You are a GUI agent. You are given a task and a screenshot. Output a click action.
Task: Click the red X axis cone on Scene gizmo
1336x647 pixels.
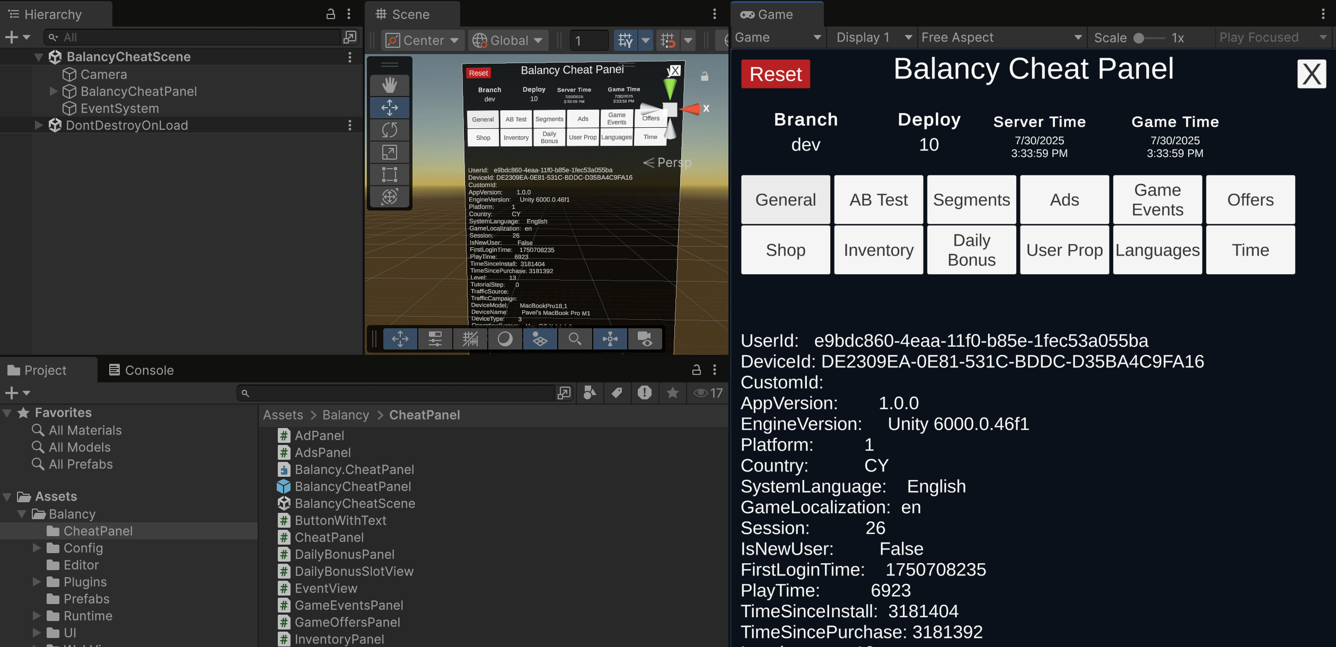(x=691, y=109)
